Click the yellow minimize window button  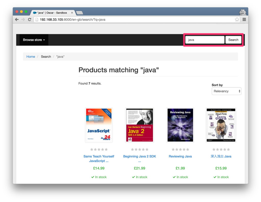point(21,12)
